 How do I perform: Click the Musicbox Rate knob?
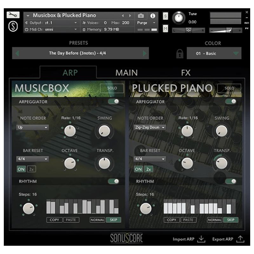(x=70, y=131)
